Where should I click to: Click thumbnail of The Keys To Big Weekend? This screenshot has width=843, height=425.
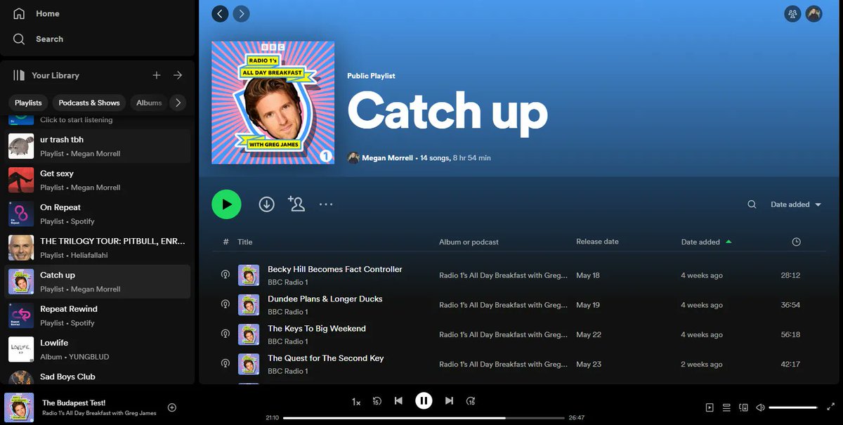tap(249, 334)
